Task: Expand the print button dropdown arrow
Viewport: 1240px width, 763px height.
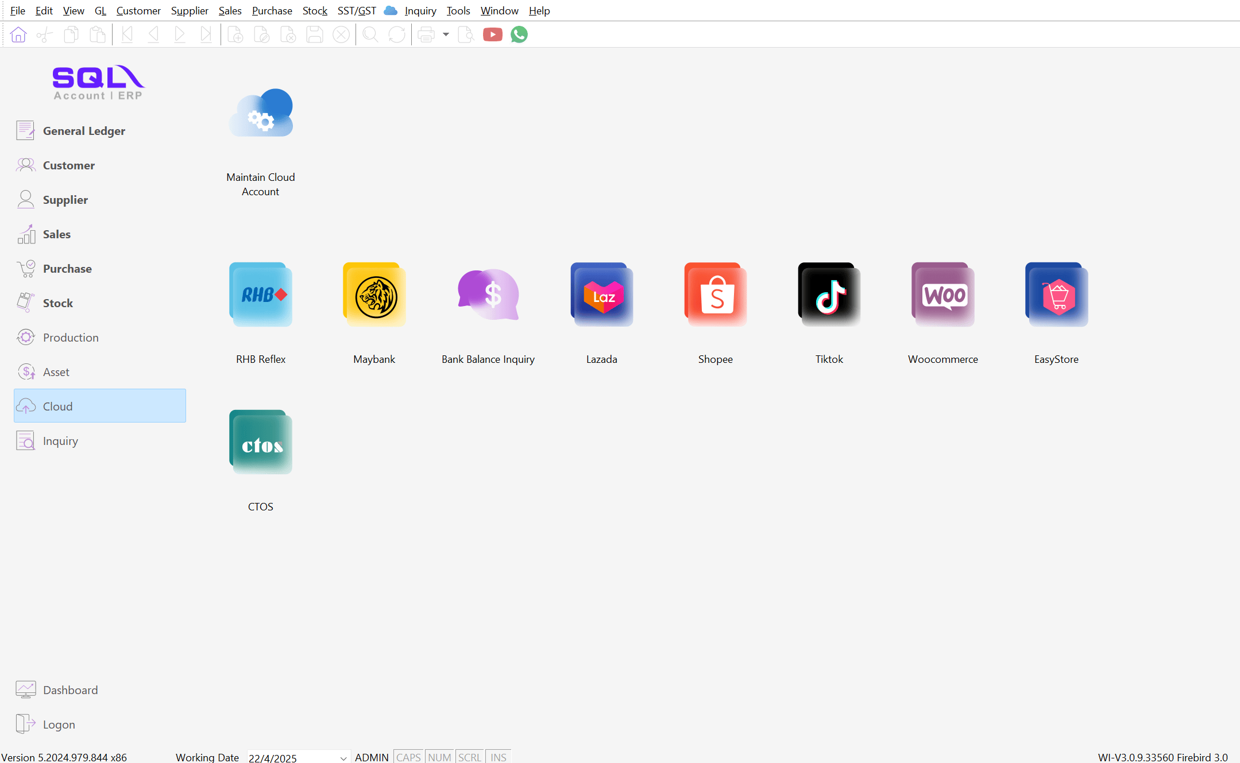Action: (446, 35)
